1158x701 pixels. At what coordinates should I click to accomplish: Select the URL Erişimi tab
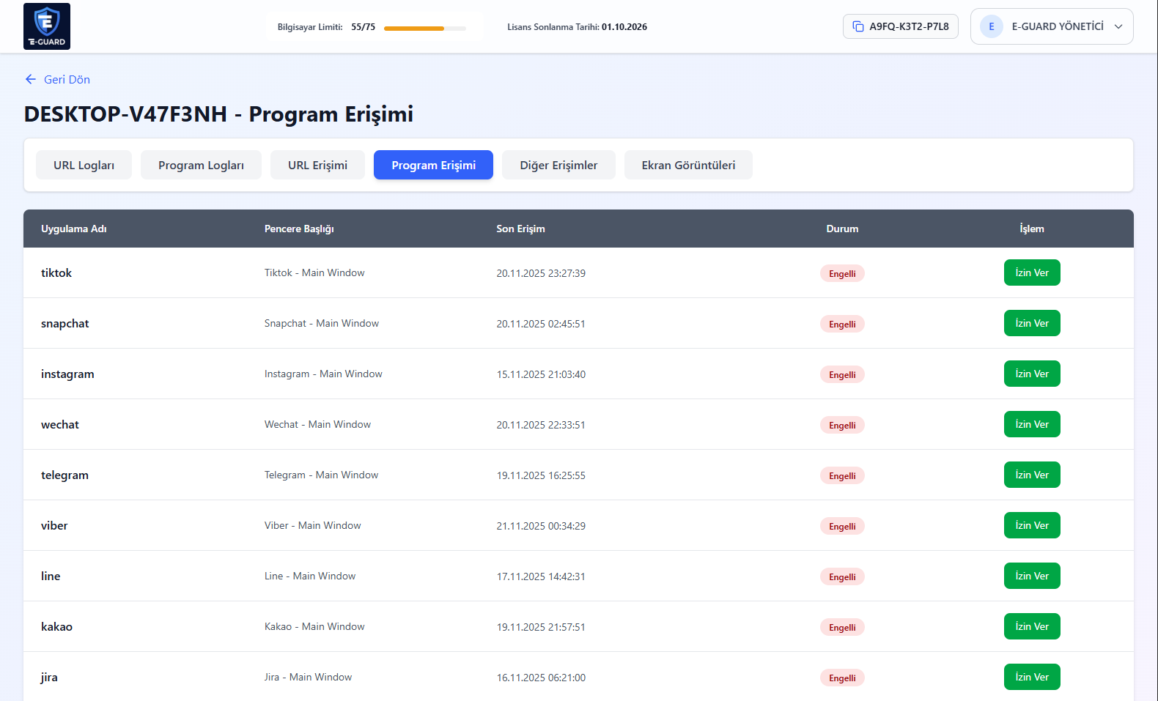pos(317,165)
